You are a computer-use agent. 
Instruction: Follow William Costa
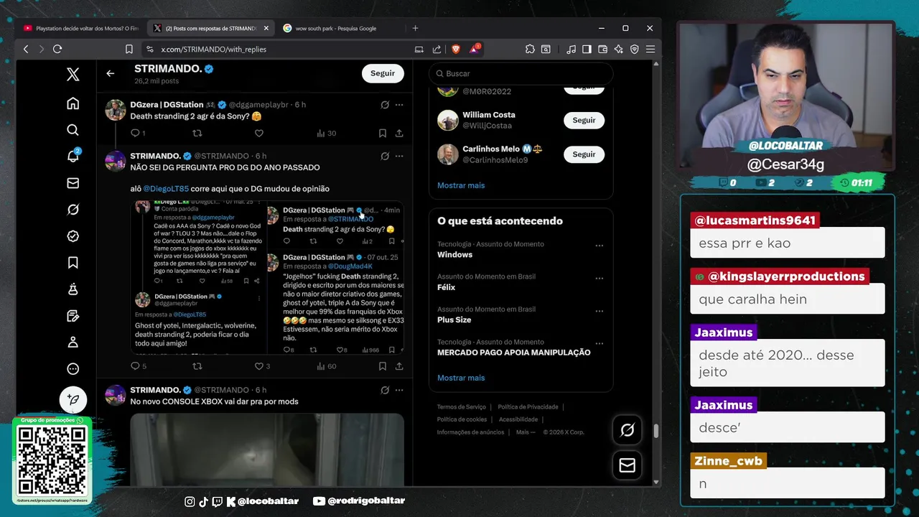(584, 120)
